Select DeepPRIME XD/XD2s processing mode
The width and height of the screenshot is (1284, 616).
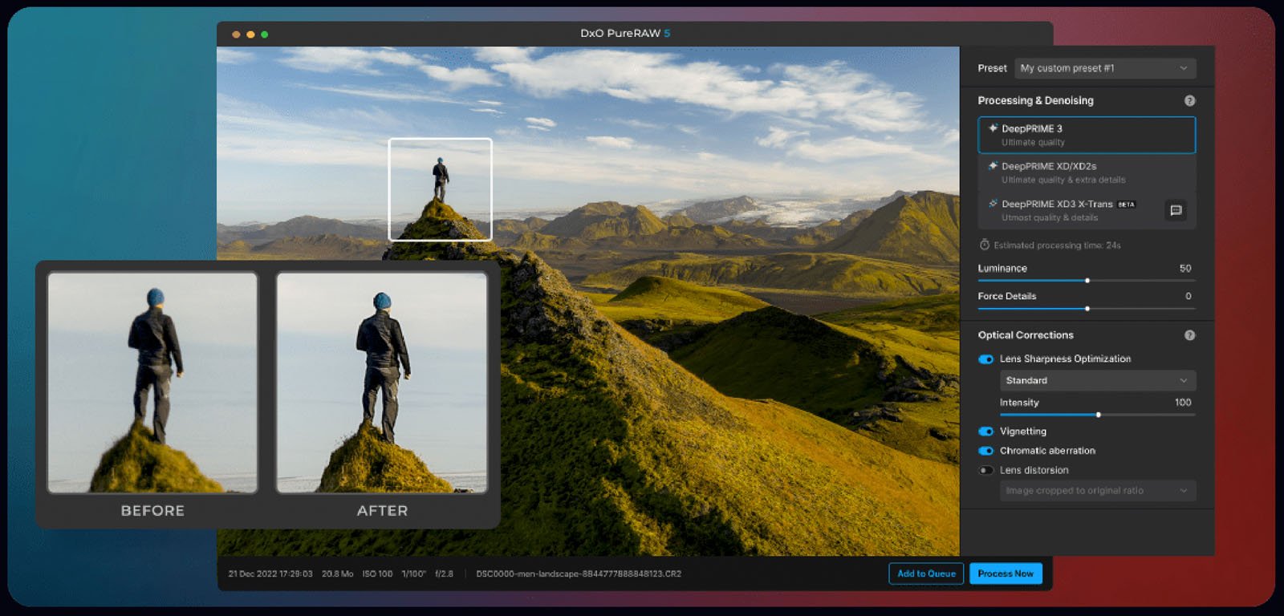(x=1087, y=172)
